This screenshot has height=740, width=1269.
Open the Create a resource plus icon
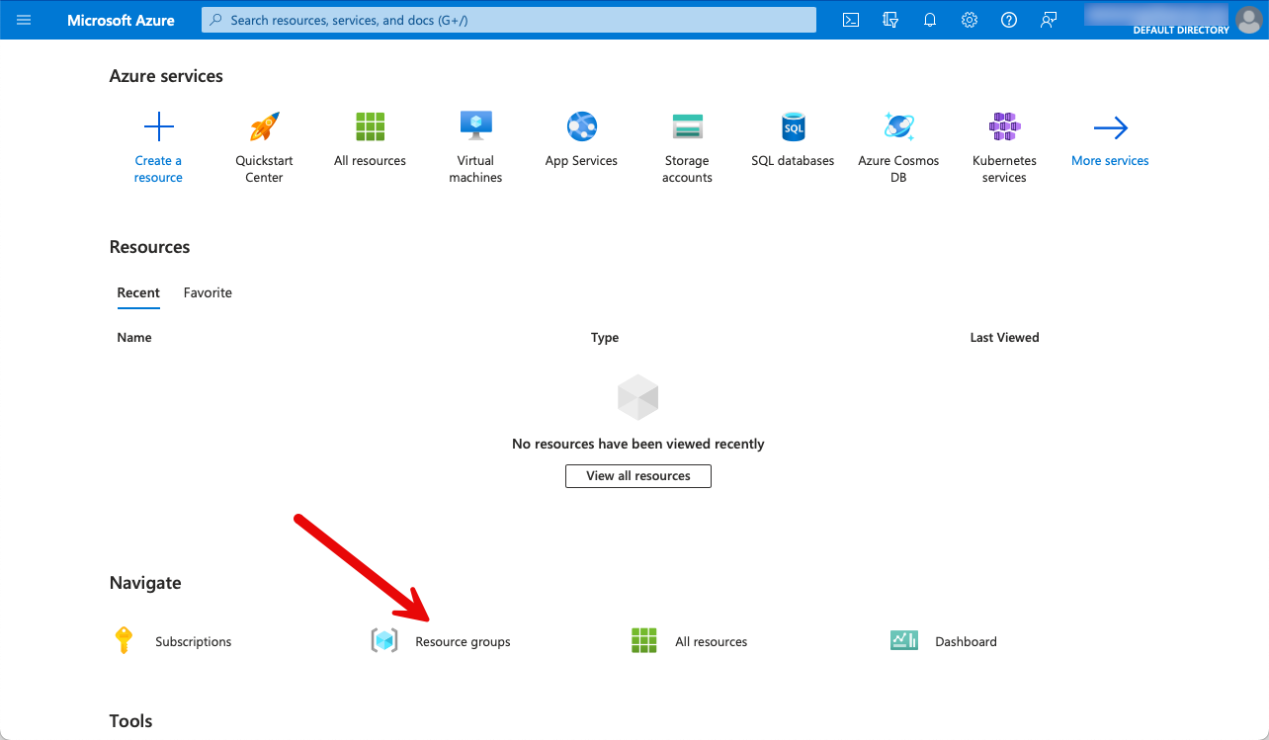coord(158,127)
